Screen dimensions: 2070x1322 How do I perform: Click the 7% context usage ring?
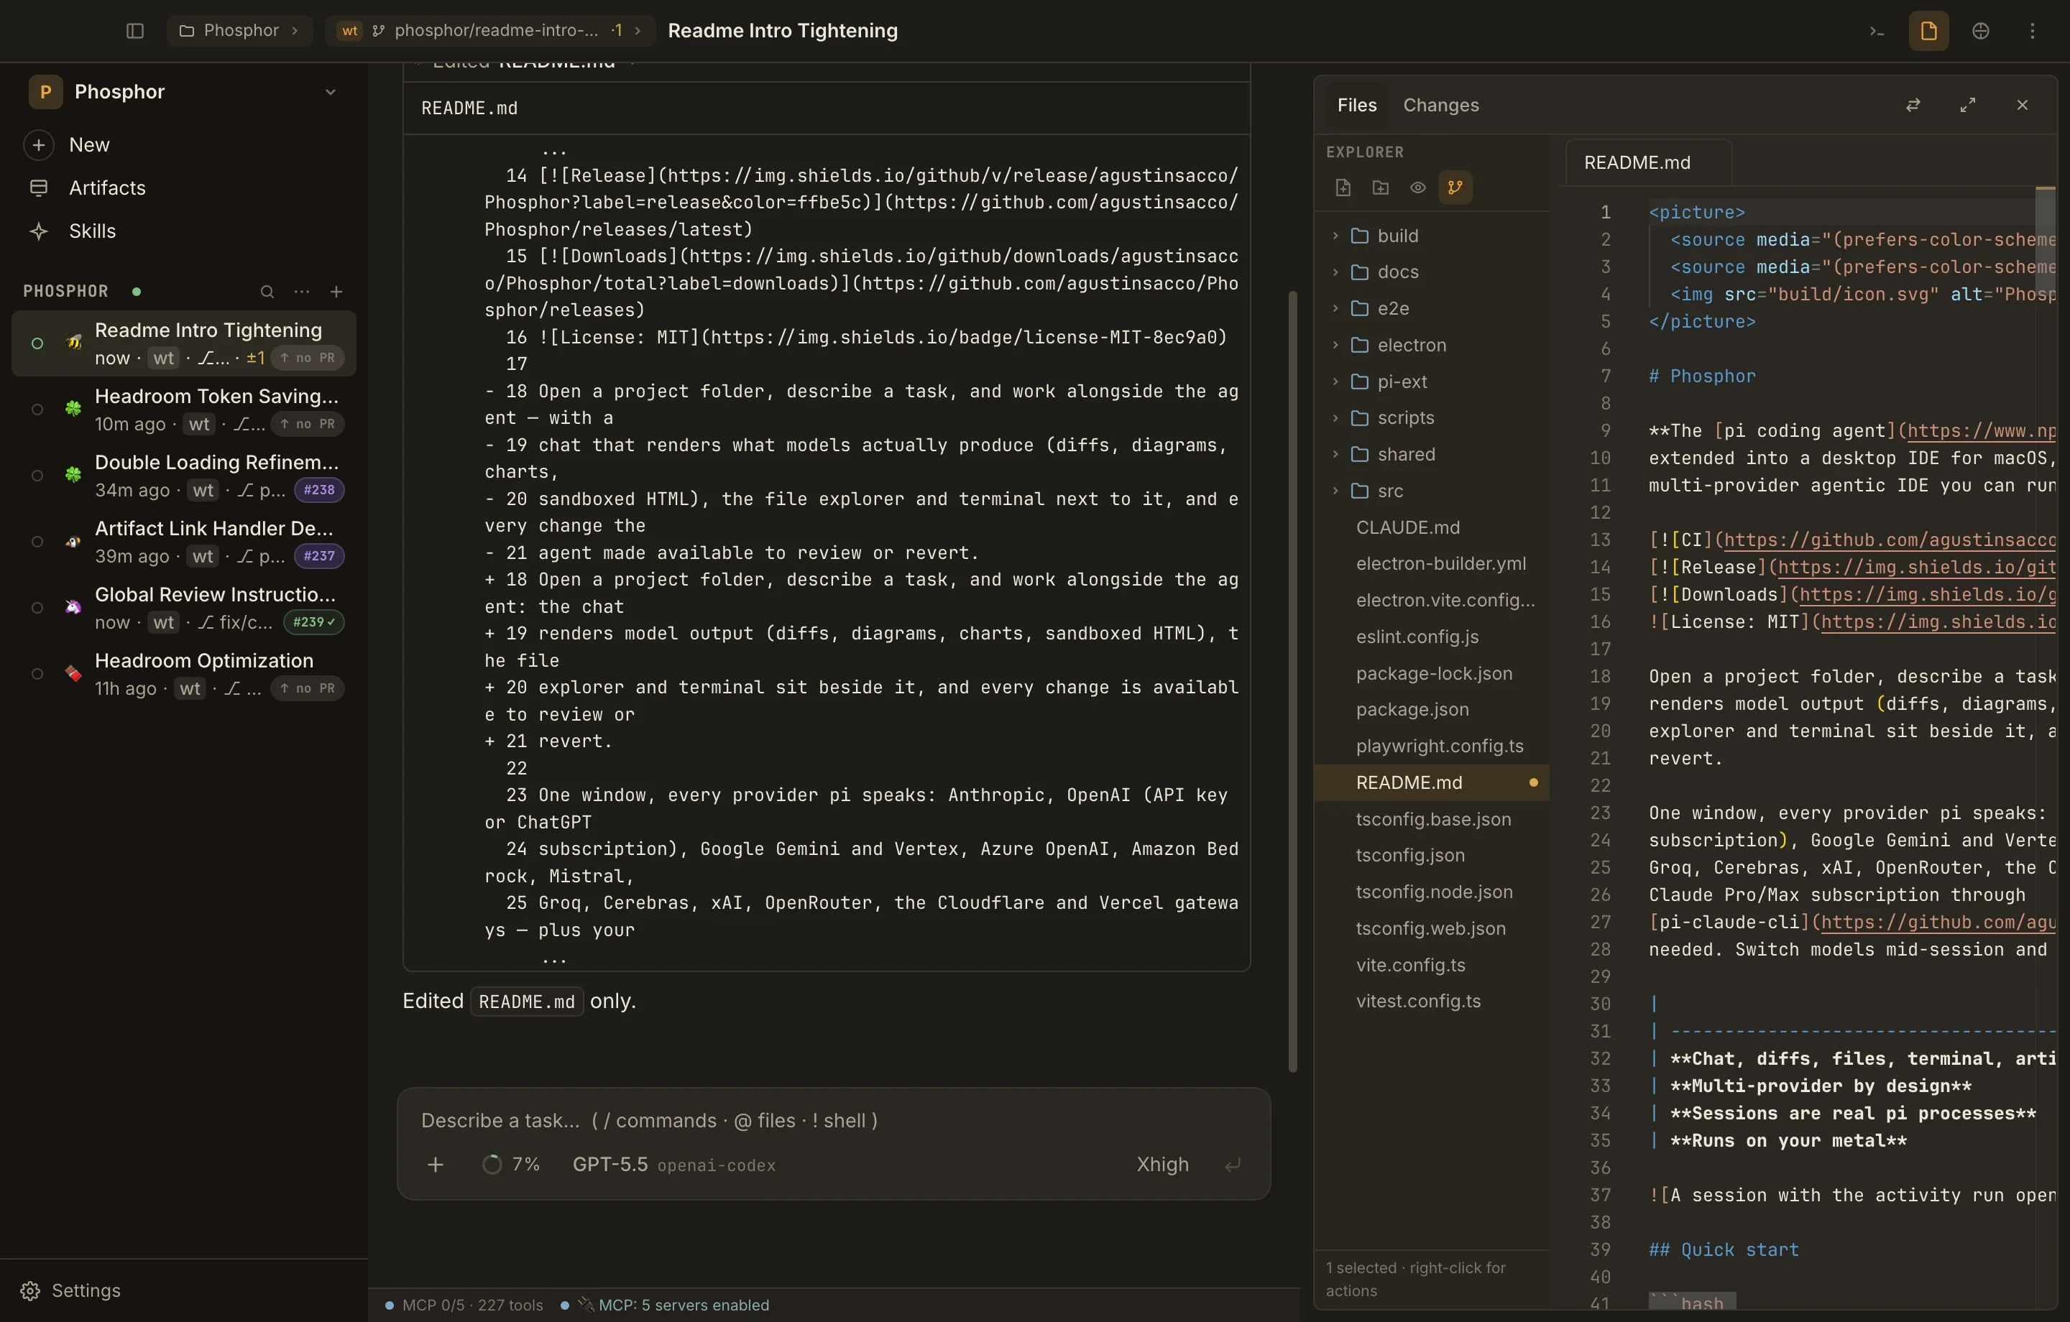[492, 1165]
